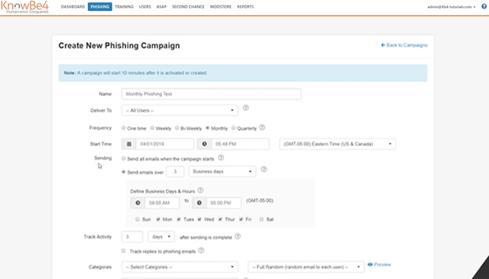Uncheck Fri business day

coord(241,219)
